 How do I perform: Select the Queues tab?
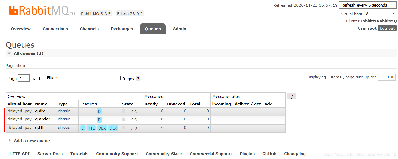click(153, 29)
